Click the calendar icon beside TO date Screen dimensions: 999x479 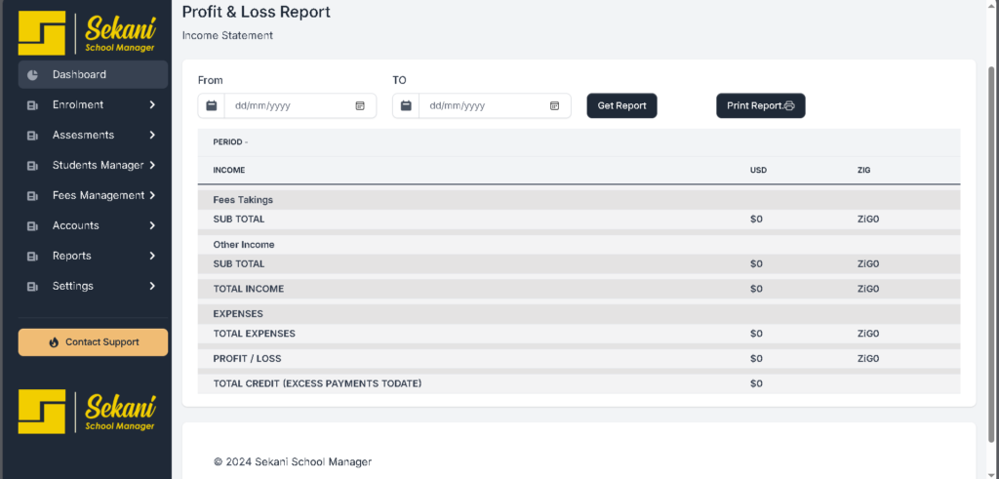(x=406, y=105)
